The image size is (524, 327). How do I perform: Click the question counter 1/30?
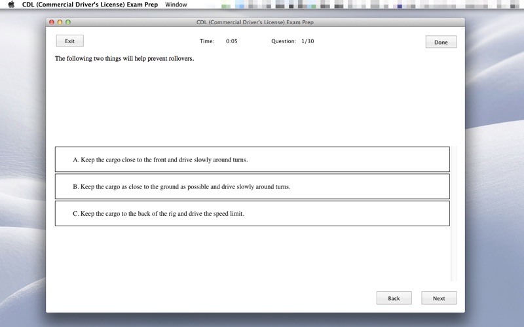pyautogui.click(x=307, y=41)
